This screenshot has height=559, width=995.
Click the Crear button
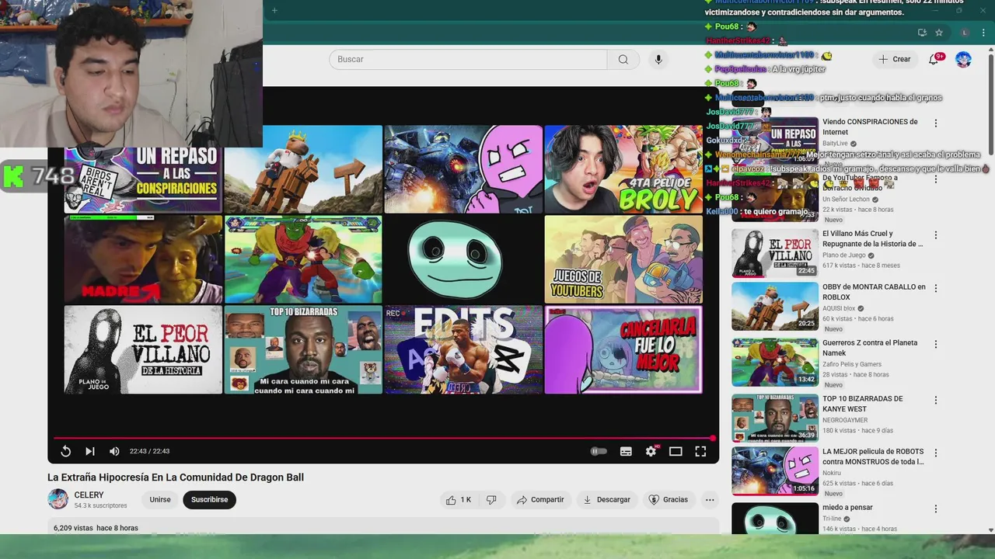click(x=894, y=59)
